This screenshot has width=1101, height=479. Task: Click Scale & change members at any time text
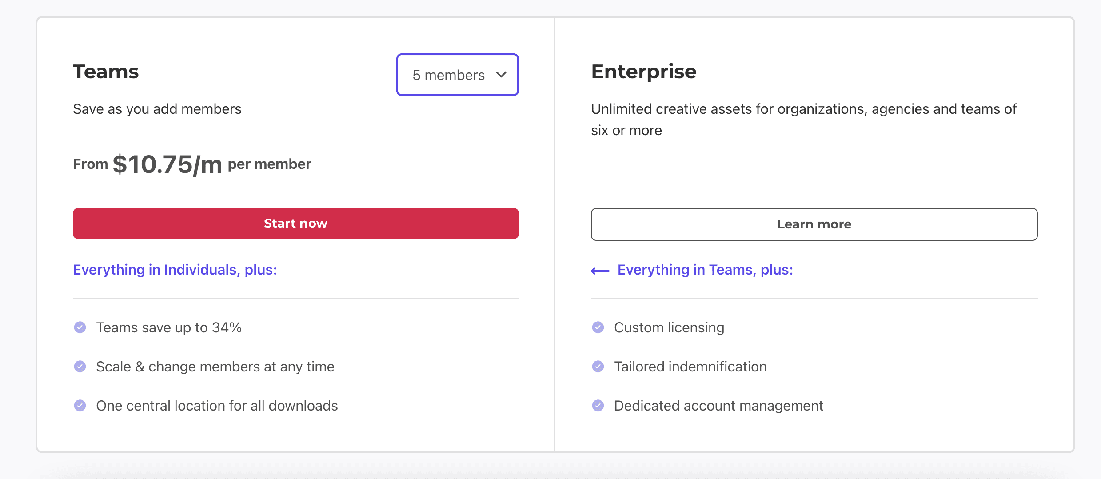[x=215, y=367]
